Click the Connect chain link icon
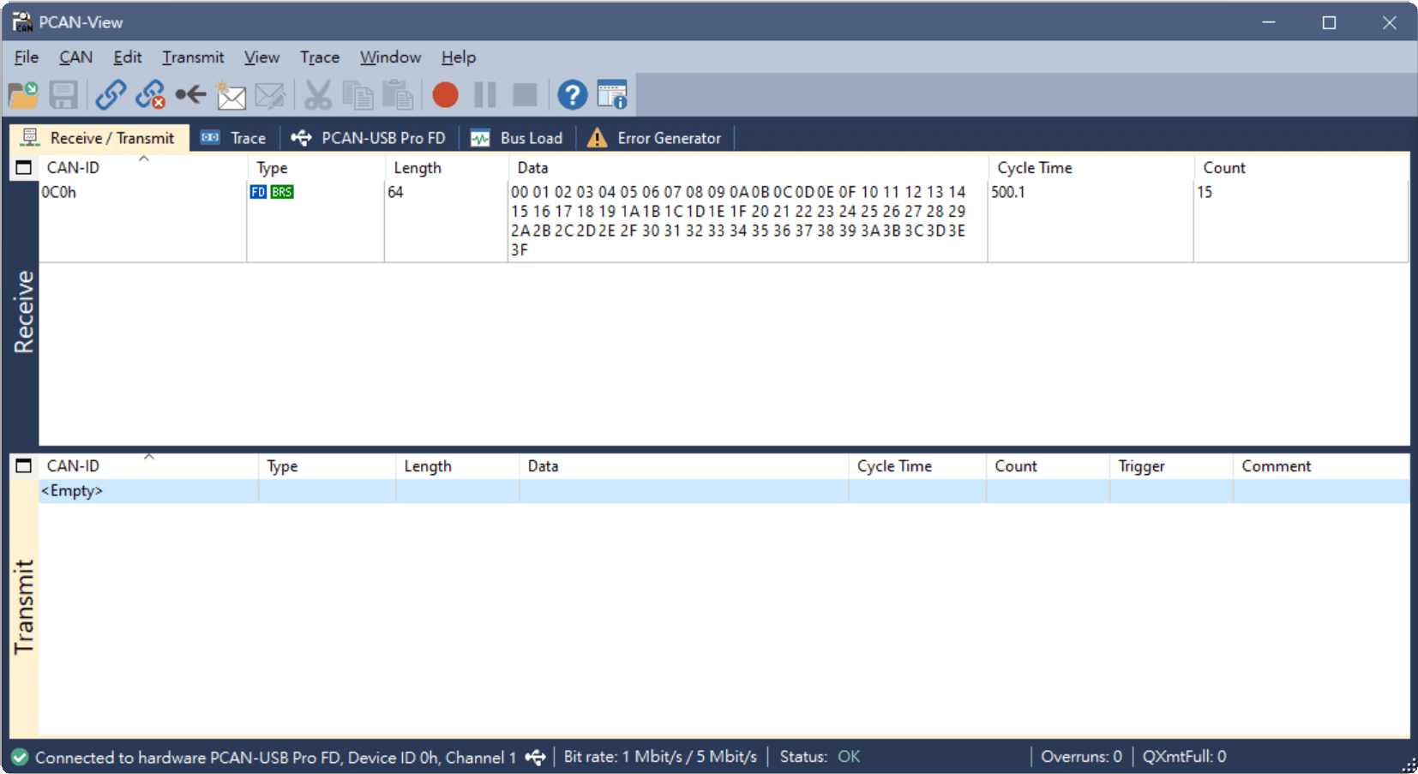This screenshot has height=774, width=1418. point(111,94)
